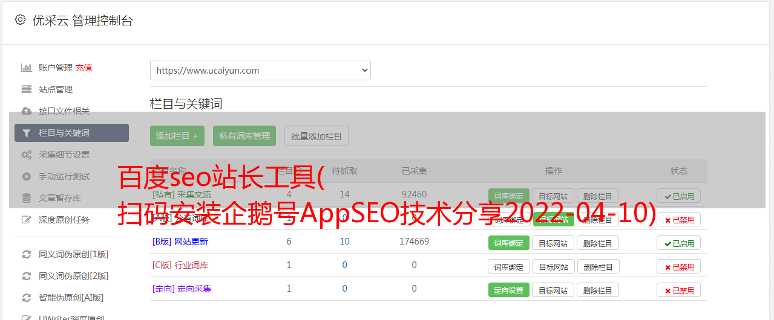Click 词库绑定 in the 网站更新 row
The height and width of the screenshot is (320, 774).
pos(509,243)
